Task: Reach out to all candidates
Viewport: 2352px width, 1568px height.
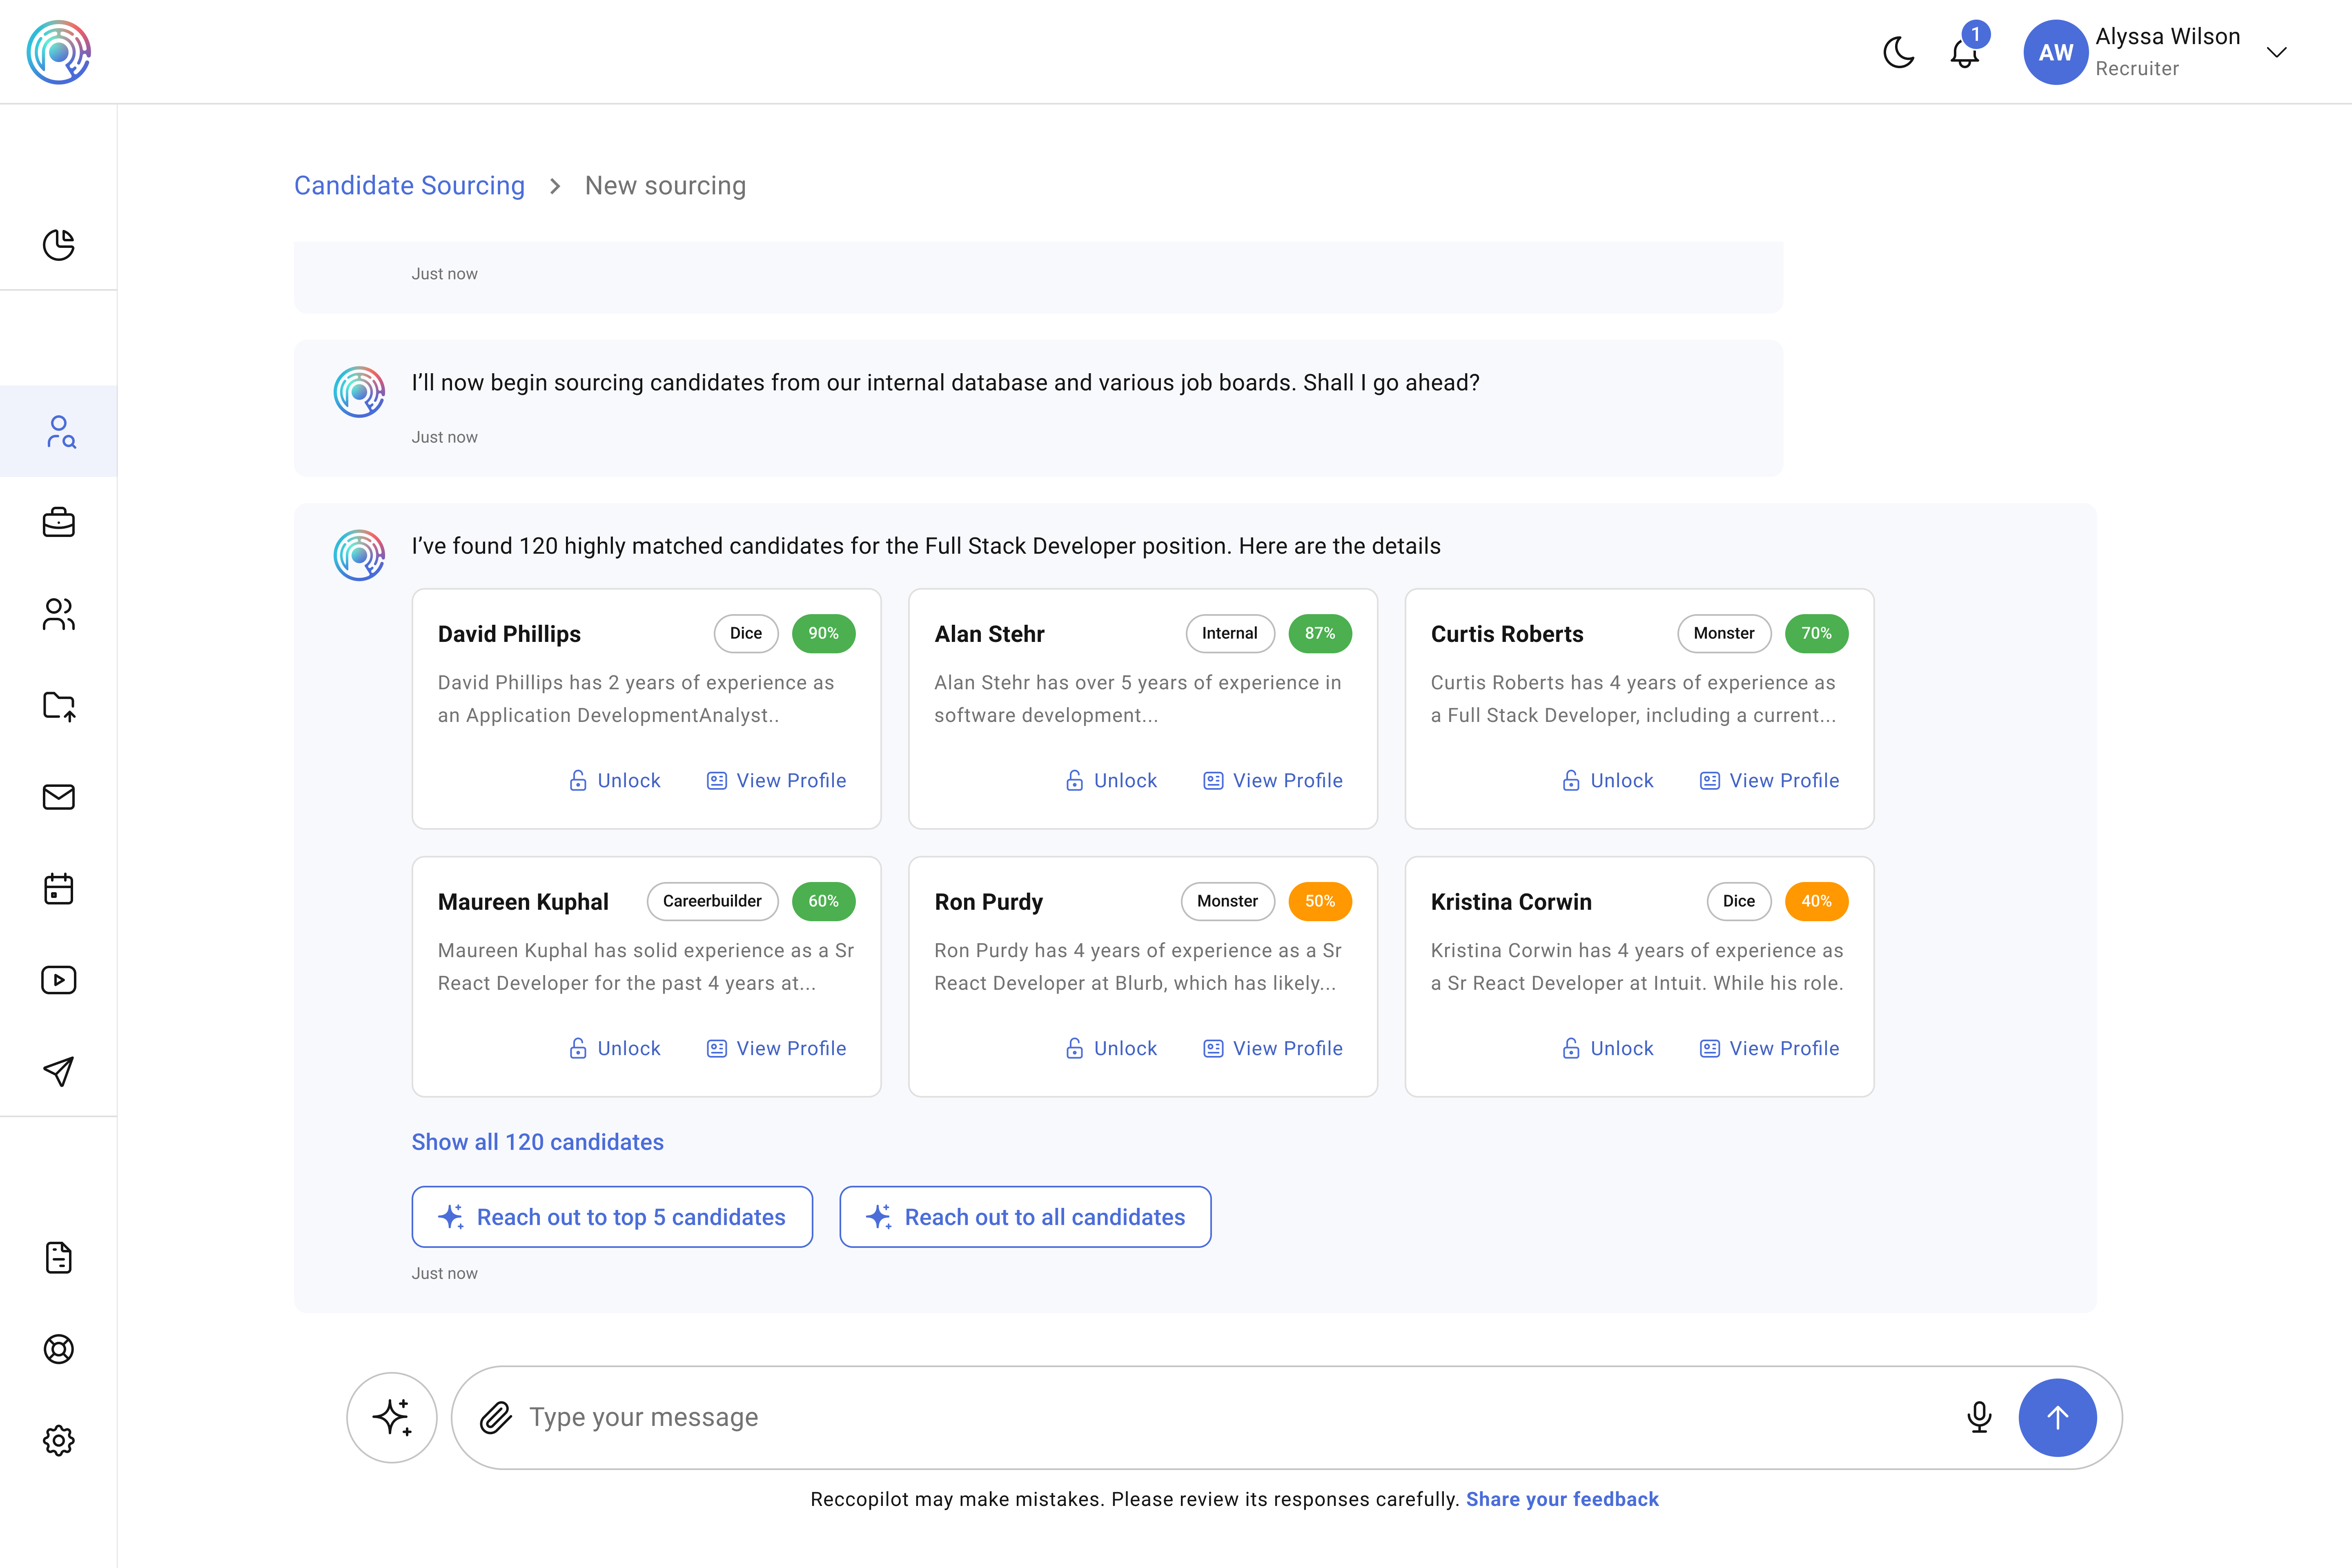Action: coord(1025,1217)
